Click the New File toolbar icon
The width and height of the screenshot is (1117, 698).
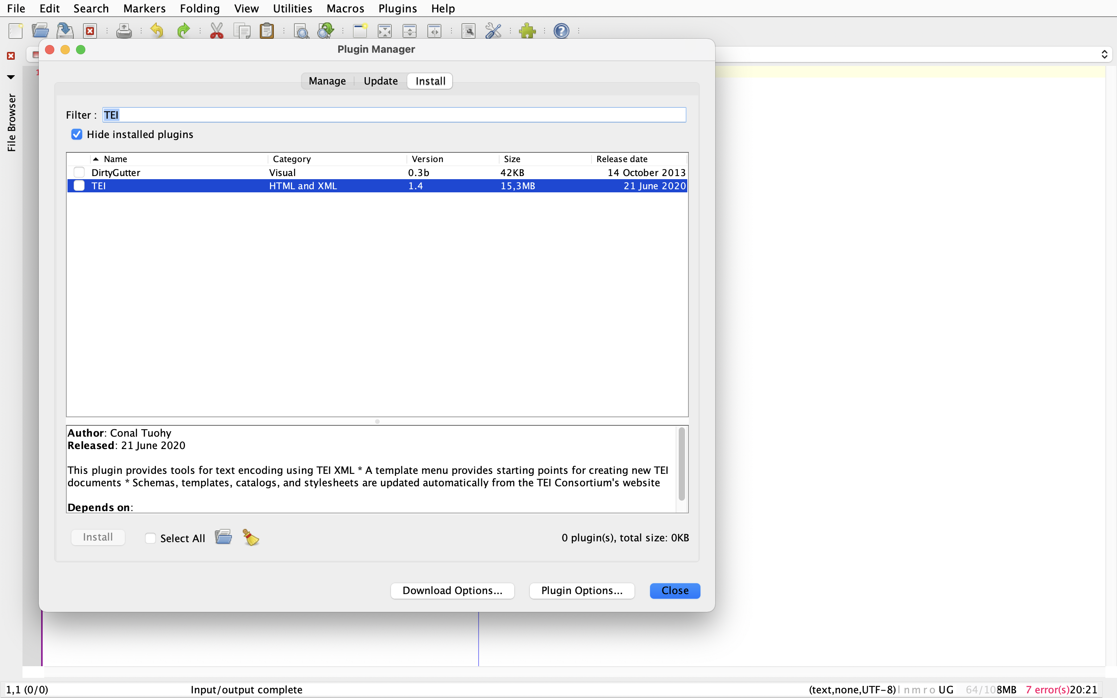[x=16, y=31]
